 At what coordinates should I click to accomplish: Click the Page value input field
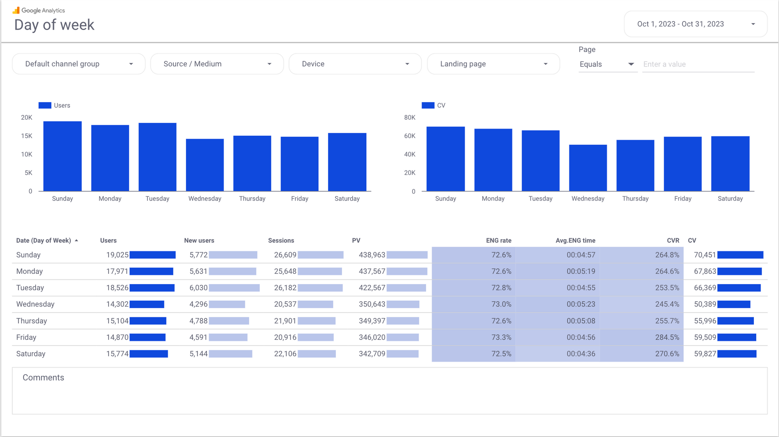point(698,64)
